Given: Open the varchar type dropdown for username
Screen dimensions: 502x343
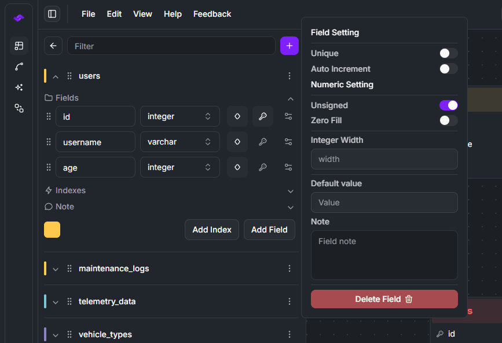Looking at the screenshot, I should coord(179,142).
